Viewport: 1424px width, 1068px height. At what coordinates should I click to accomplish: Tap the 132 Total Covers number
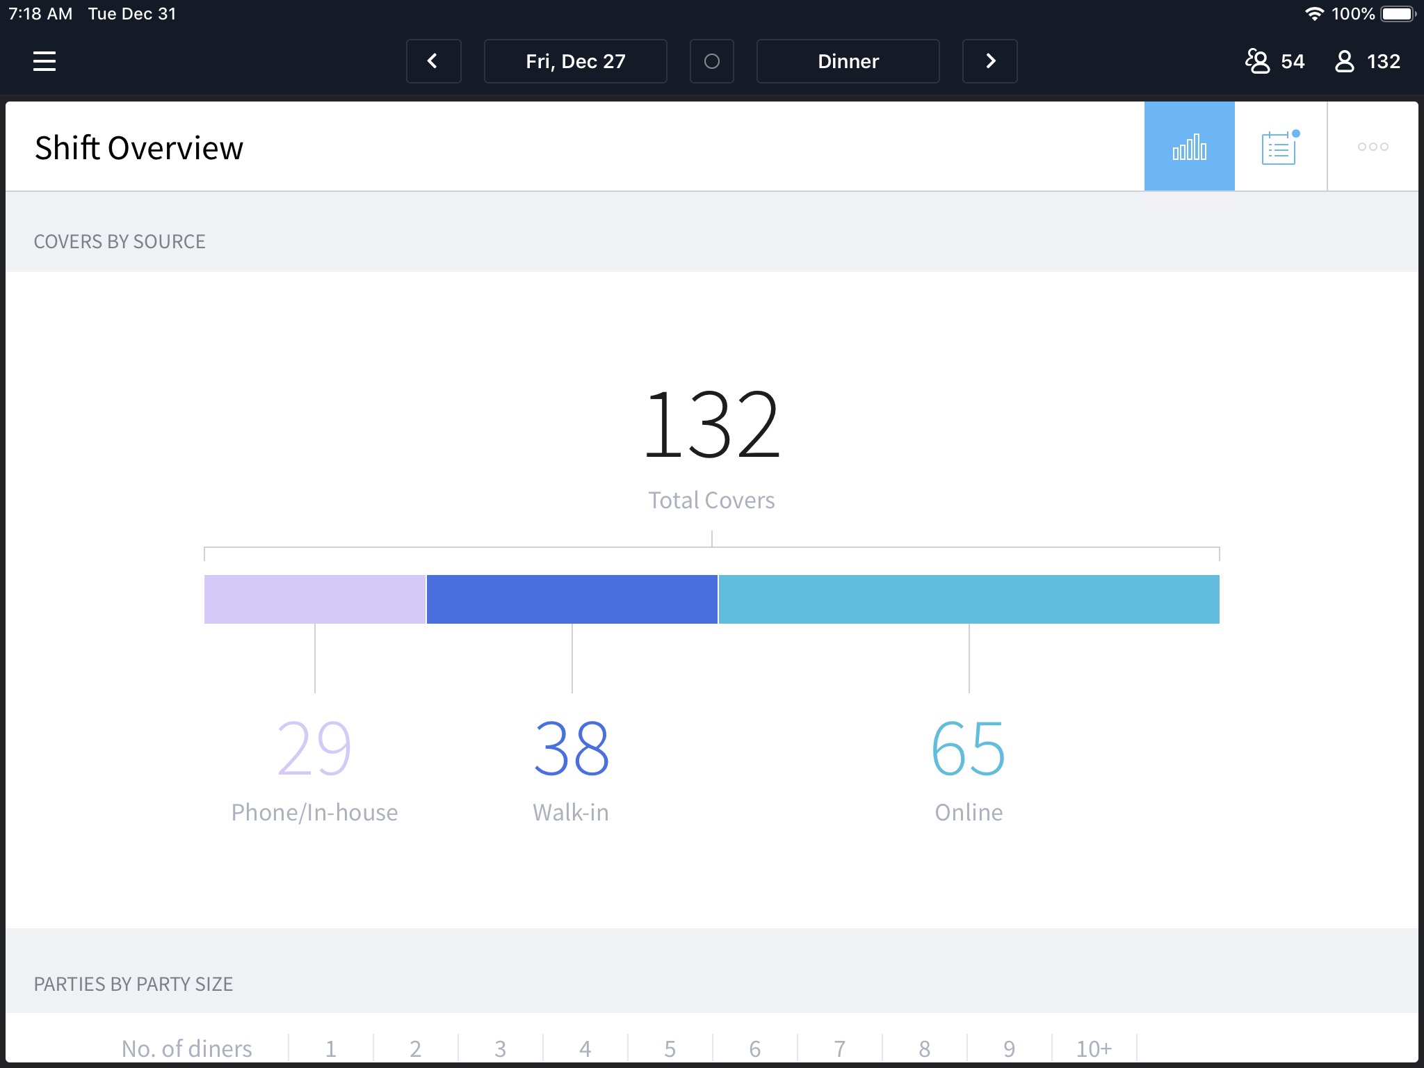(712, 425)
